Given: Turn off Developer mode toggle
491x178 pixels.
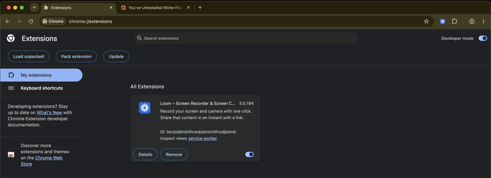Looking at the screenshot, I should pos(483,38).
